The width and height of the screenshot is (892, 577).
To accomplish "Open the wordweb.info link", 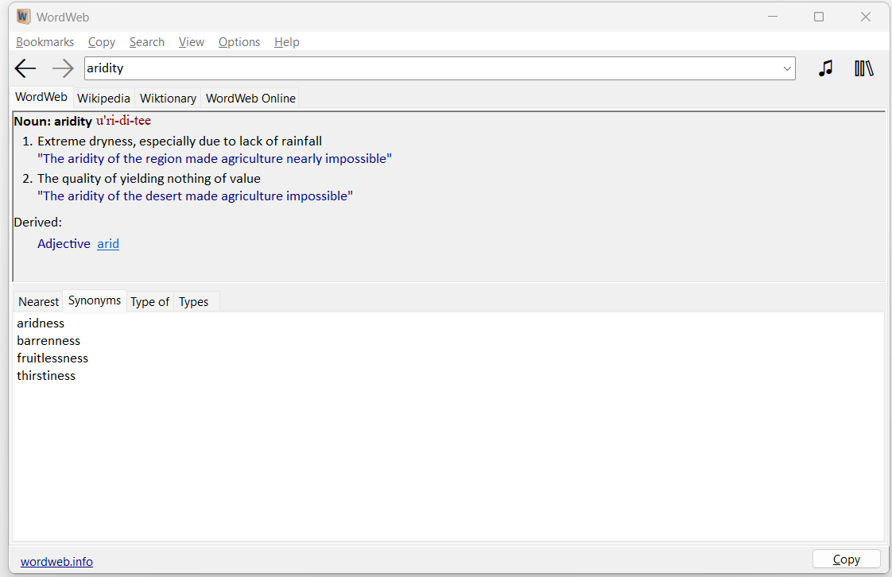I will (56, 562).
